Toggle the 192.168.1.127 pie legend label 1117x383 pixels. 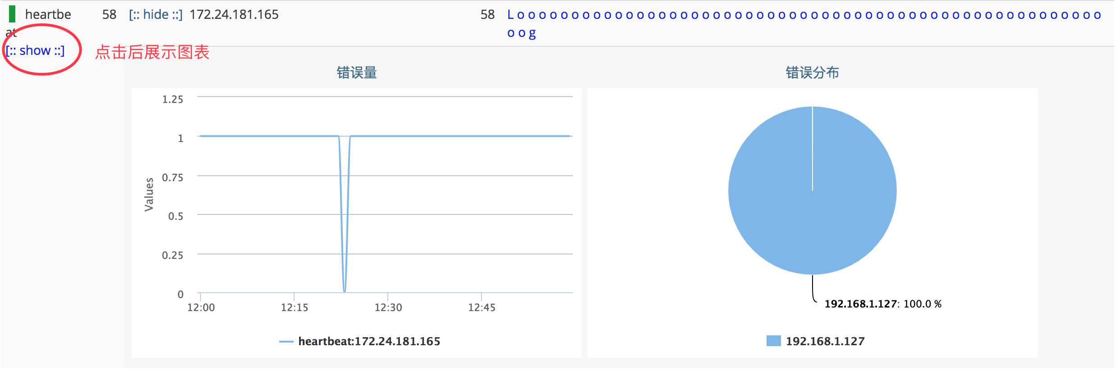coord(825,341)
